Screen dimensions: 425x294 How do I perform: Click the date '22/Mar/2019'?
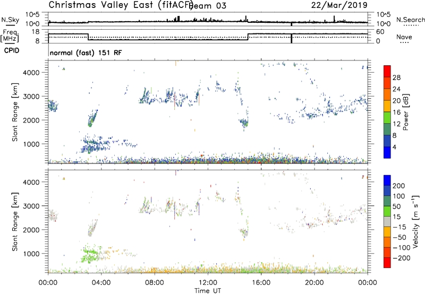coord(339,5)
